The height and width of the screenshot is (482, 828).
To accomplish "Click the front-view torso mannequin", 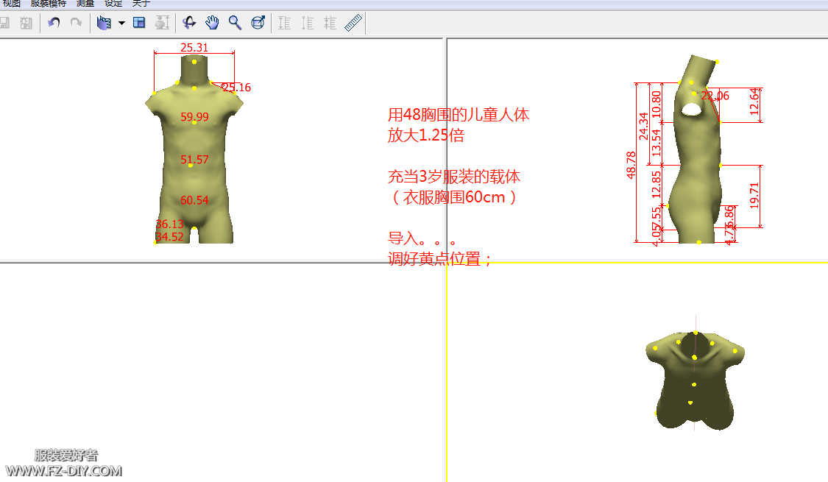I will [x=194, y=149].
